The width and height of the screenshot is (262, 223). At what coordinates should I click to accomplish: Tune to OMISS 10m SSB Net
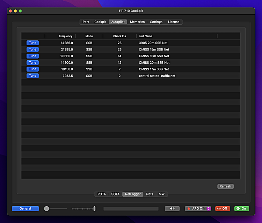32,56
